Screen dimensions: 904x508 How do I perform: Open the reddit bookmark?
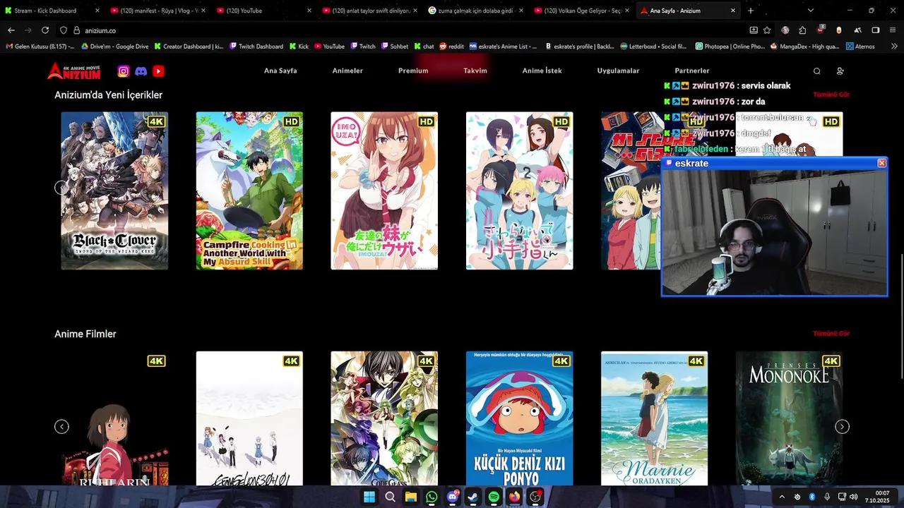click(x=451, y=47)
